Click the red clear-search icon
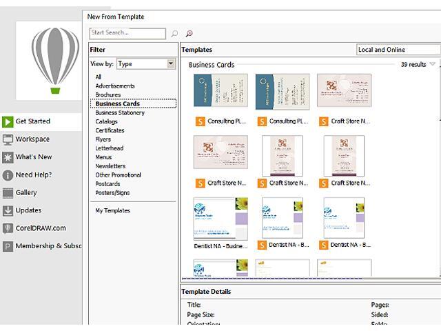This screenshot has width=441, height=331. [x=189, y=33]
